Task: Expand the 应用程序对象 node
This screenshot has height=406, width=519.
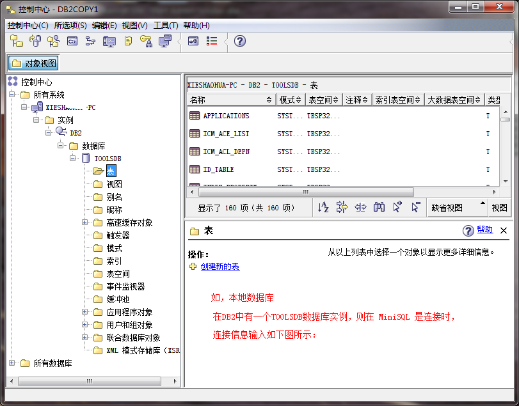Action: [x=85, y=312]
